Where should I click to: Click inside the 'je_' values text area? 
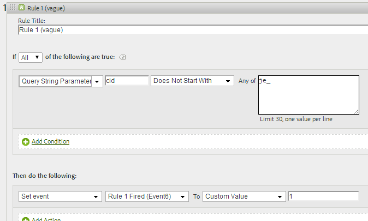tap(308, 95)
